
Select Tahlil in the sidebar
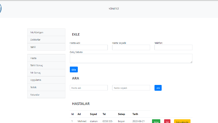point(46,47)
